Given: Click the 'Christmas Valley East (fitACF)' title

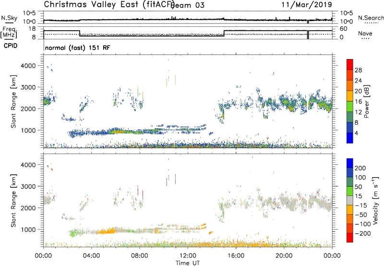Looking at the screenshot, I should pyautogui.click(x=109, y=4).
